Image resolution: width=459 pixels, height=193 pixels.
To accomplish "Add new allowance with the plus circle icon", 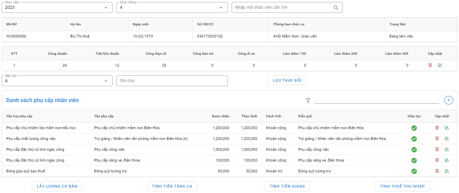I will click(x=448, y=100).
